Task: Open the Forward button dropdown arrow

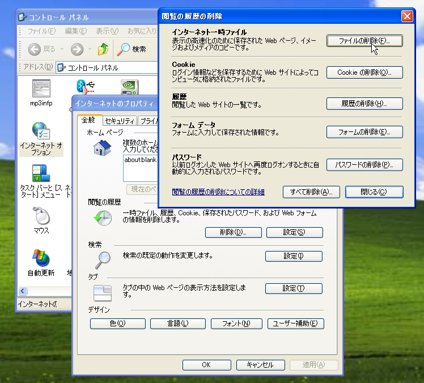Action: tap(90, 49)
